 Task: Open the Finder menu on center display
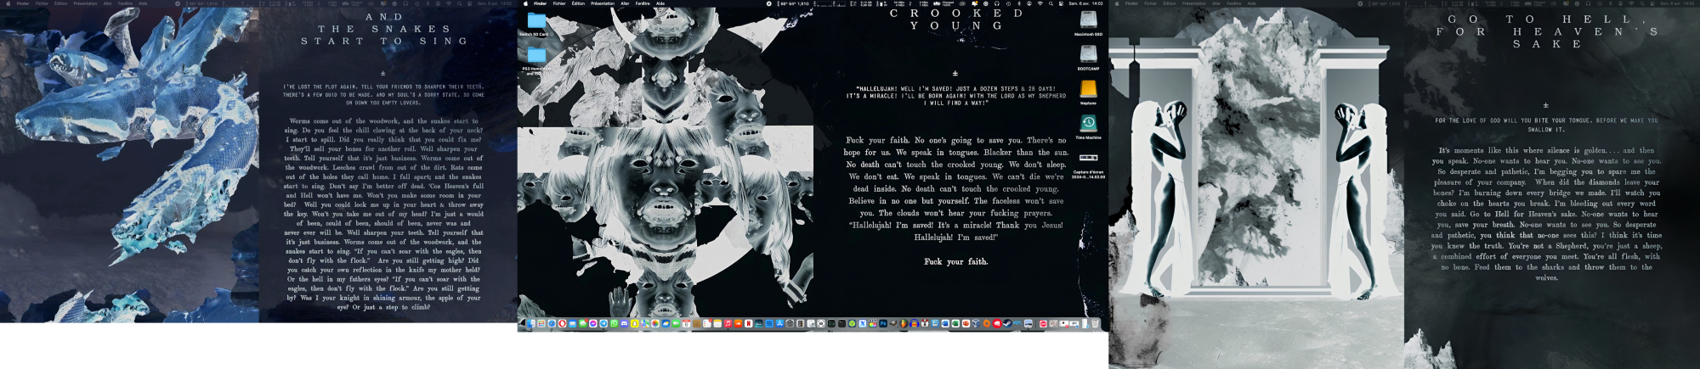(x=540, y=3)
